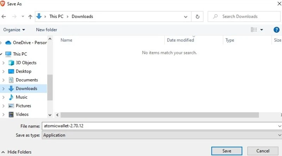Open the view options dropdown arrow
Viewport: 282px width, 156px height.
pyautogui.click(x=262, y=30)
